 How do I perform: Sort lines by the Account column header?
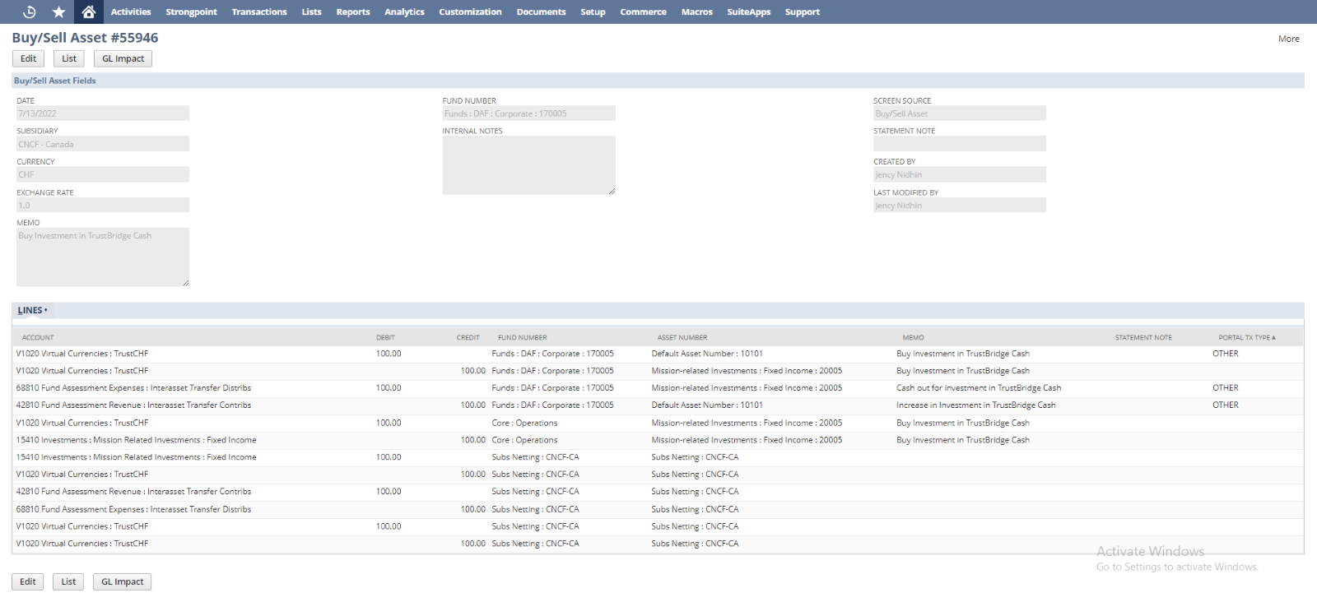coord(38,337)
